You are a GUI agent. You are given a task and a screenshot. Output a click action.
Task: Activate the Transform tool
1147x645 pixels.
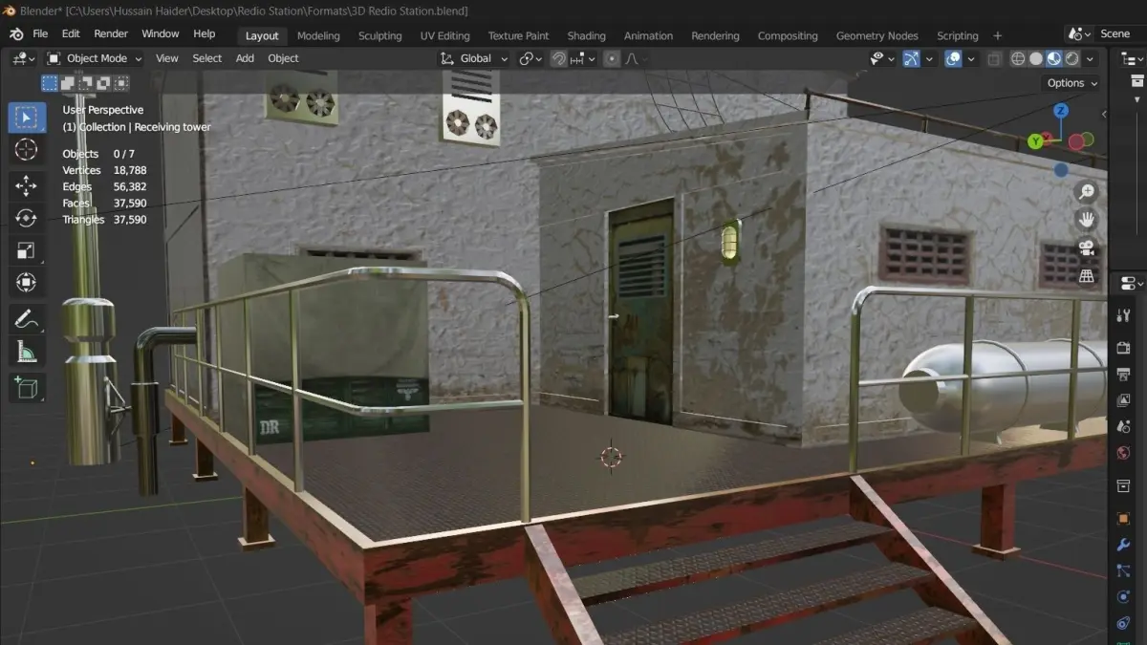click(x=26, y=283)
